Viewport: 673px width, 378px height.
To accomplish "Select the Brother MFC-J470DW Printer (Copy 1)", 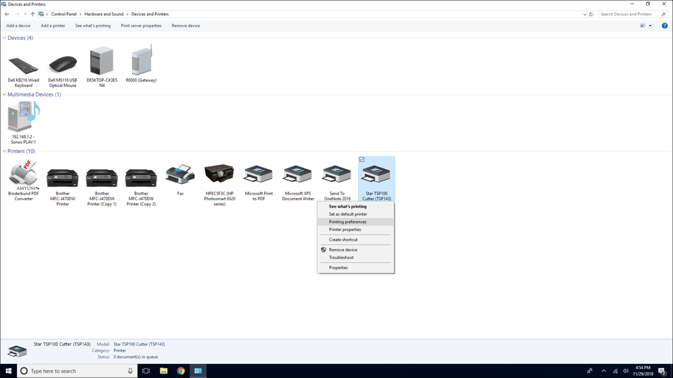I will pos(102,178).
